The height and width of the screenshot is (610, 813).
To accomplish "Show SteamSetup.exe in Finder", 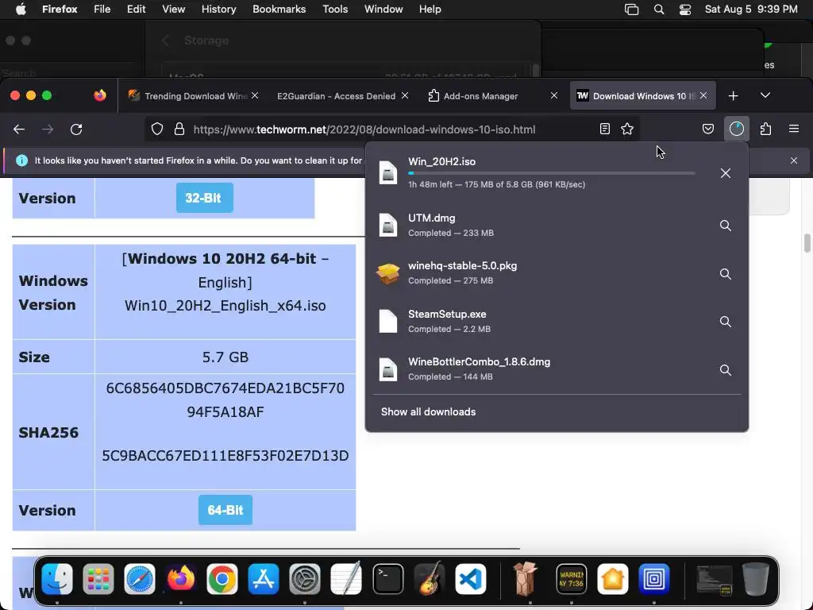I will click(726, 322).
